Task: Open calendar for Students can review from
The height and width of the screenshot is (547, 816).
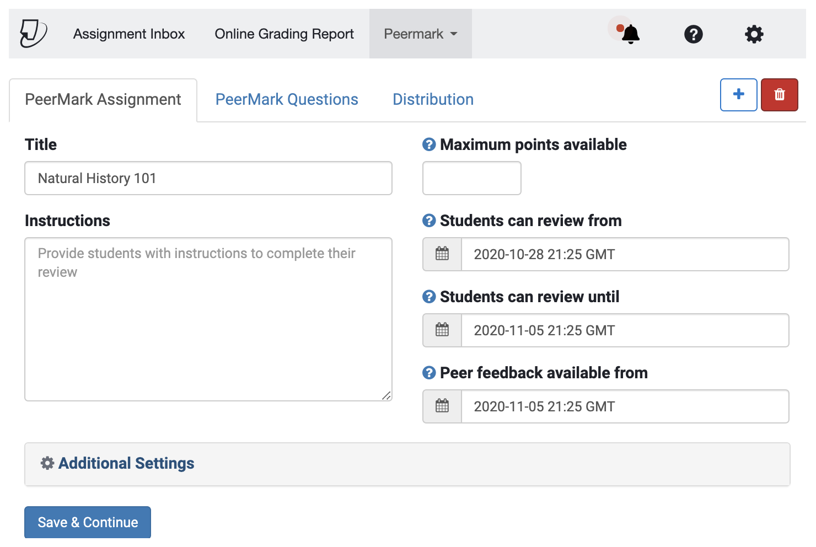Action: (442, 254)
